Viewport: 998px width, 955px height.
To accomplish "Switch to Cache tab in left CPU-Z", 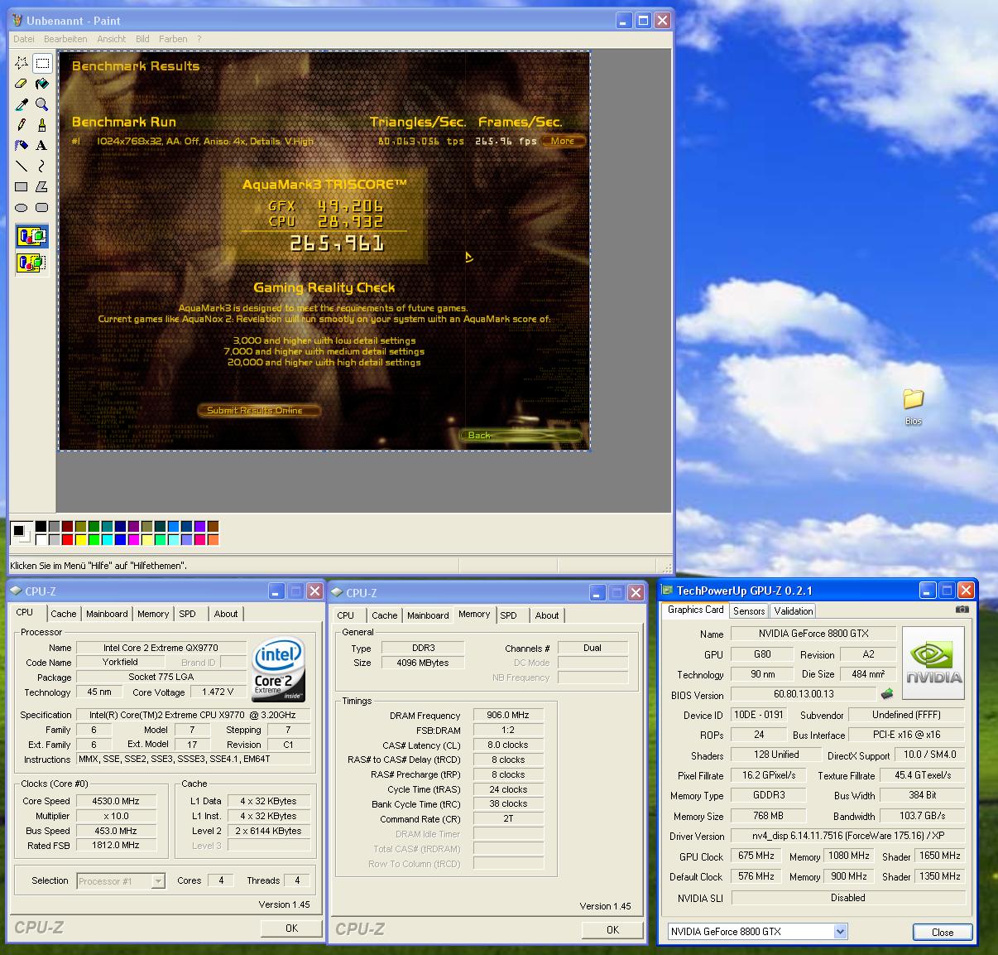I will [63, 614].
